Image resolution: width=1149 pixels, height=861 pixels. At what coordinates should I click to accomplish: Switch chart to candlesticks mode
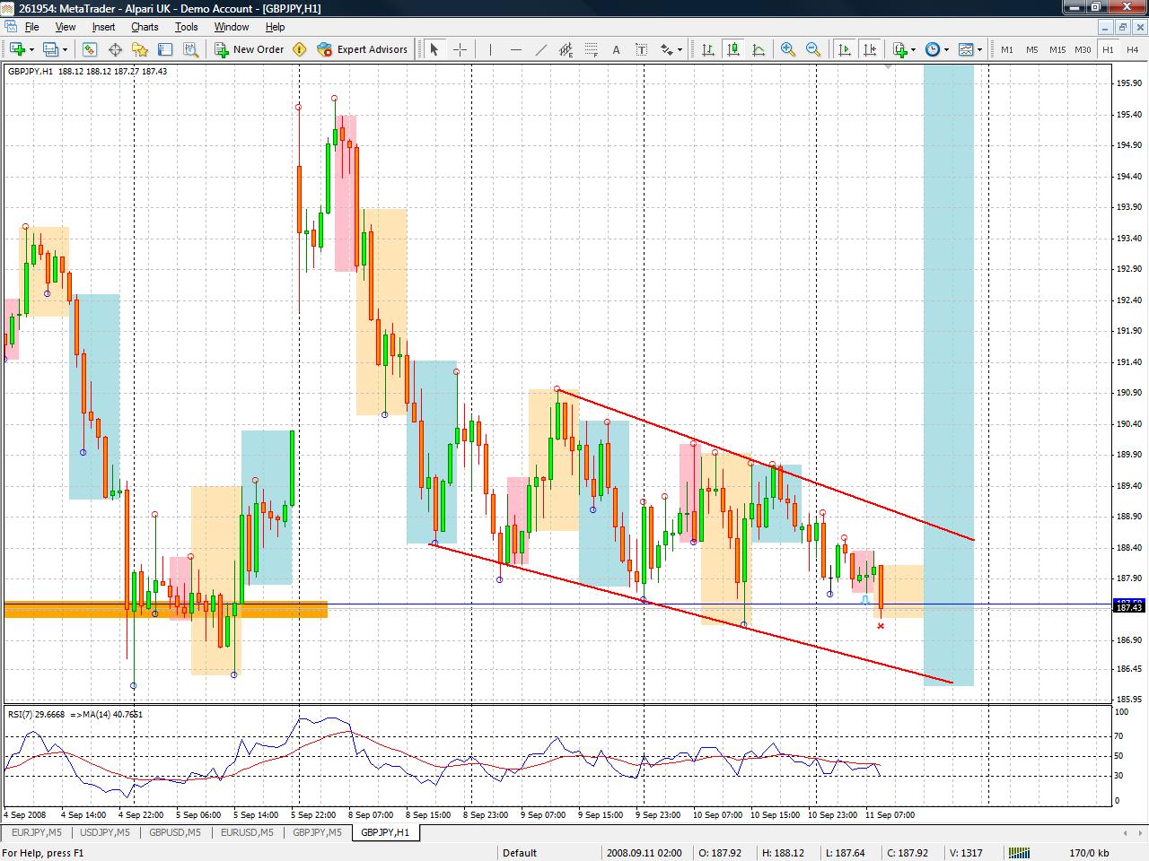click(x=733, y=49)
